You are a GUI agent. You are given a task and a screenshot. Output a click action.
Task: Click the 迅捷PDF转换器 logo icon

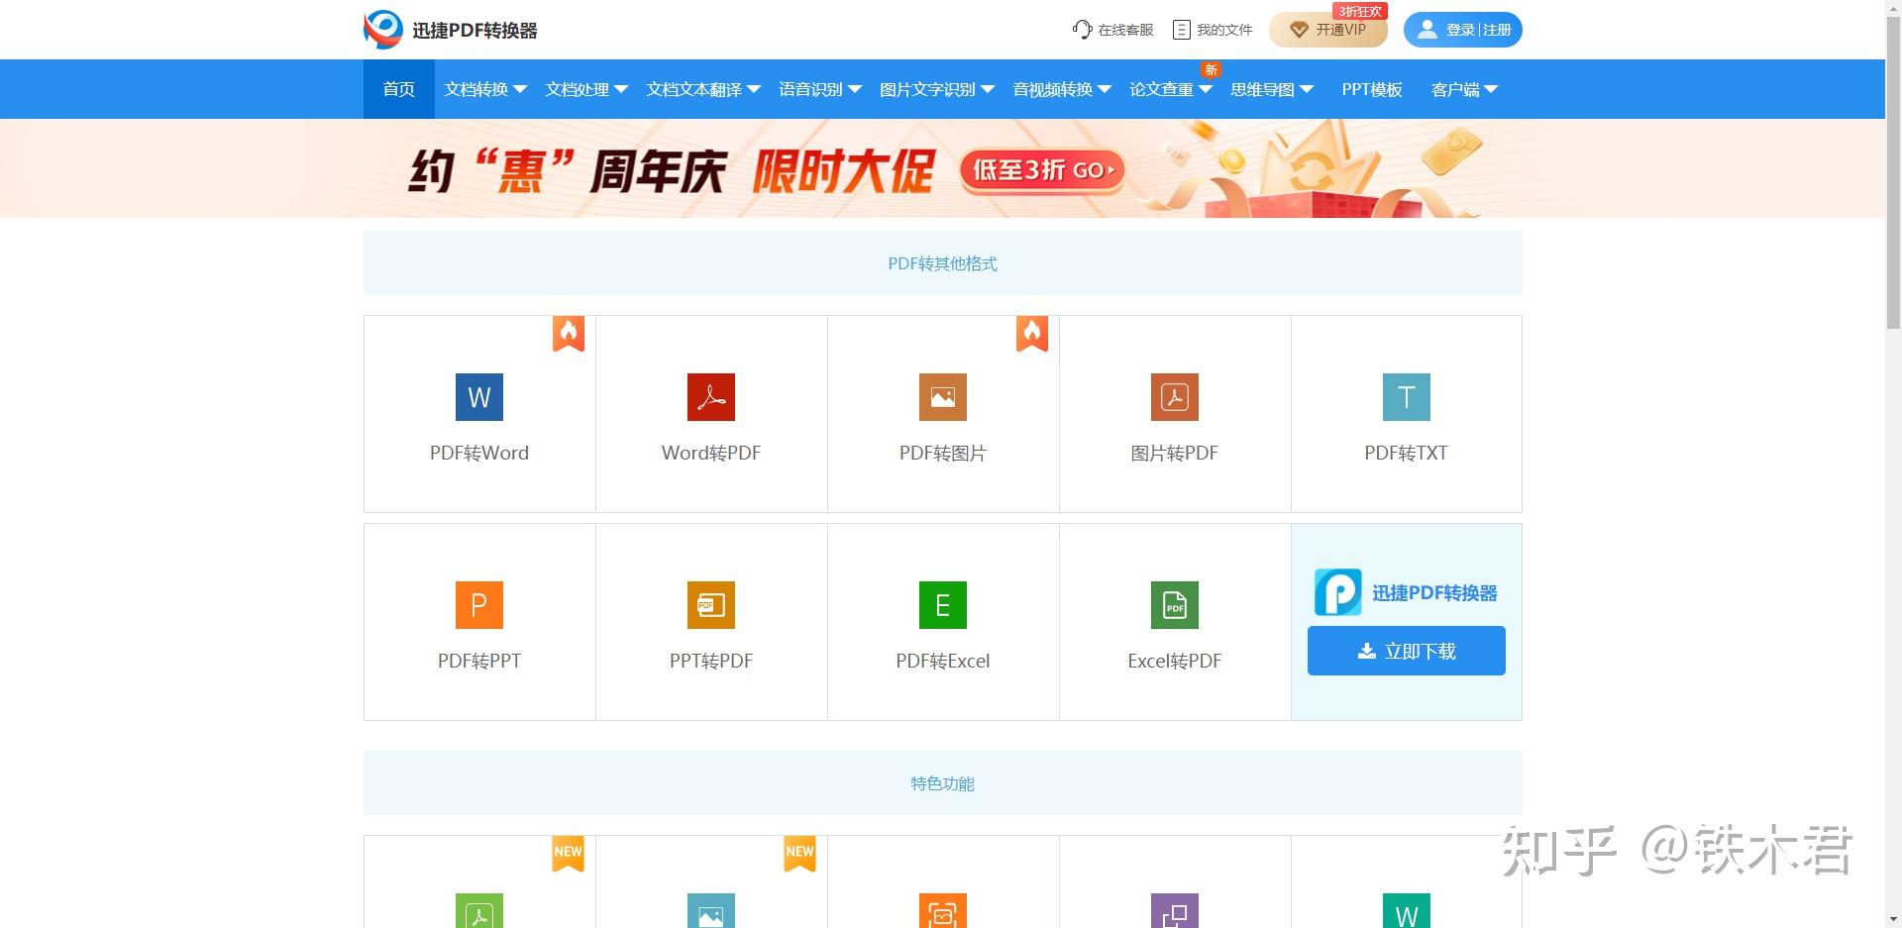pos(383,30)
